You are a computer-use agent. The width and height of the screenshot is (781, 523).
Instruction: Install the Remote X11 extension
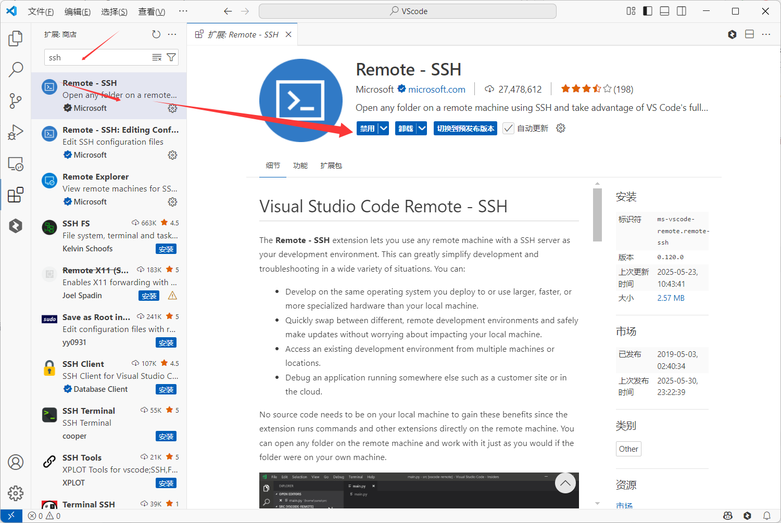click(x=149, y=296)
